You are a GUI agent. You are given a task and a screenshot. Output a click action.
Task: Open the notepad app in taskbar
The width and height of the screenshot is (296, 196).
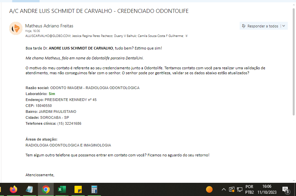(29, 189)
